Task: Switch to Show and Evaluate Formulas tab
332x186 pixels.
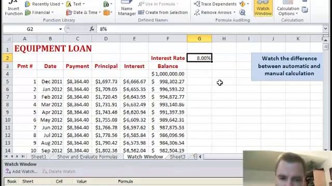Action: (x=87, y=157)
